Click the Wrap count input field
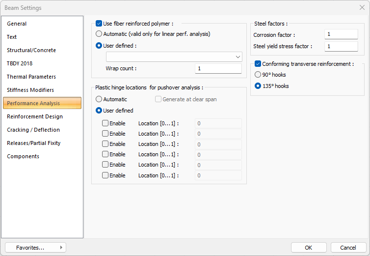Screen dimensions: 370x256 point(218,68)
